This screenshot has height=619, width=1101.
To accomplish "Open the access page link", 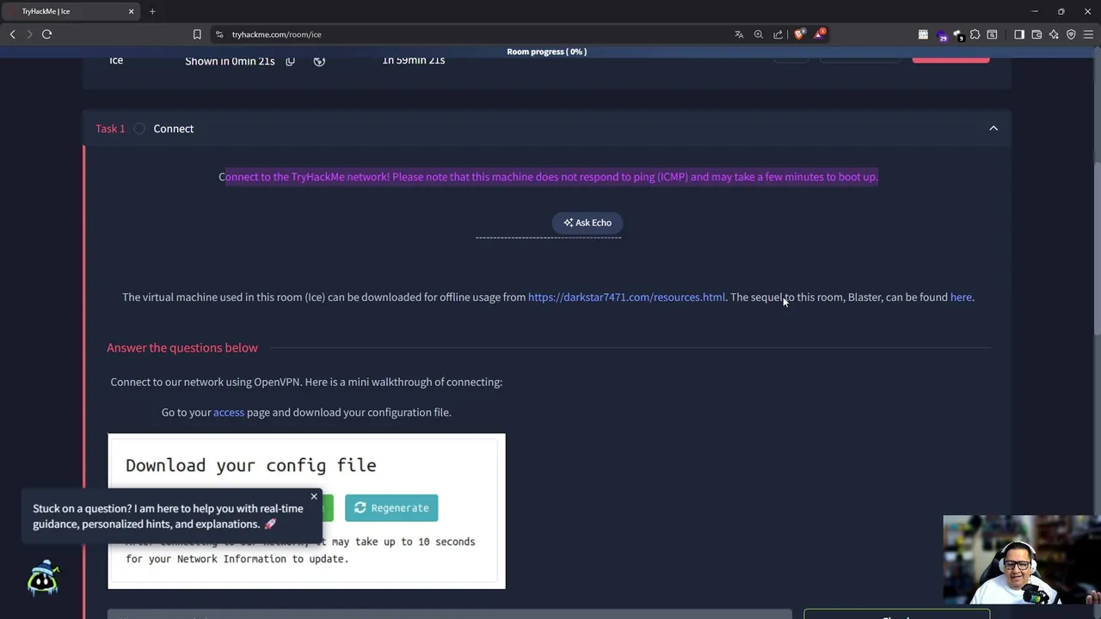I will click(x=229, y=413).
